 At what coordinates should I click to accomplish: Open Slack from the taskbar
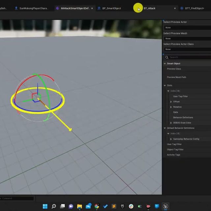point(131,206)
